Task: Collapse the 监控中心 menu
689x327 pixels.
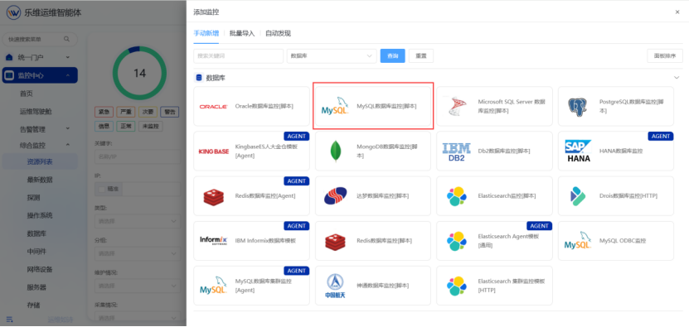Action: (68, 75)
